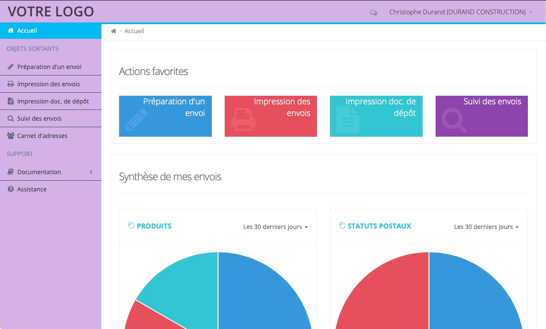Open Assistance in the sidebar

point(50,189)
